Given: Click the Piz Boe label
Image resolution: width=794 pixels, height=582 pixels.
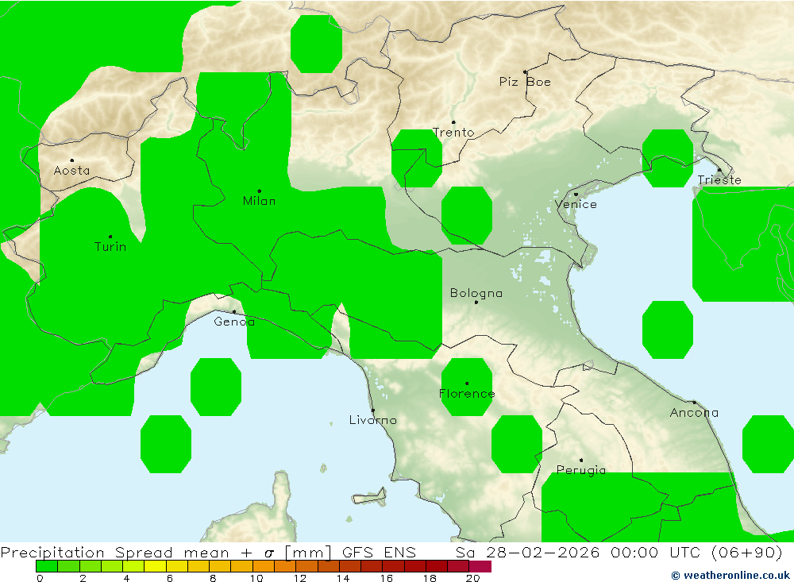Looking at the screenshot, I should coord(525,82).
